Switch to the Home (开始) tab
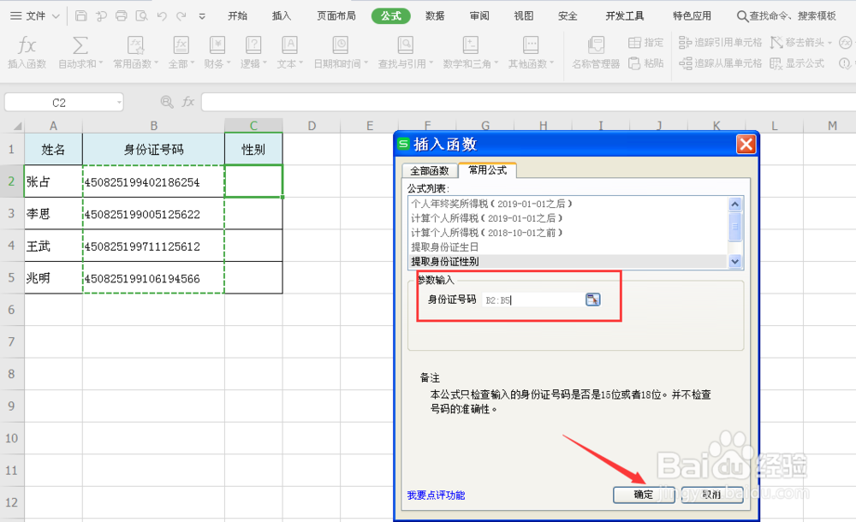Screen dimensions: 856x522 (x=237, y=16)
